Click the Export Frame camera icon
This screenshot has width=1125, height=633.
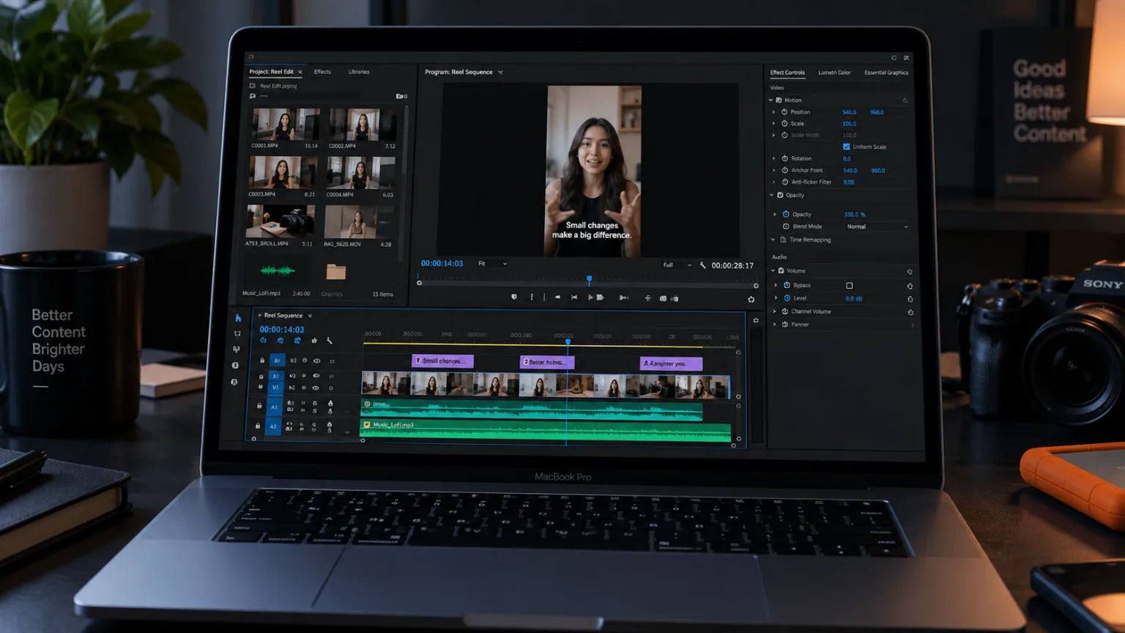coord(663,298)
